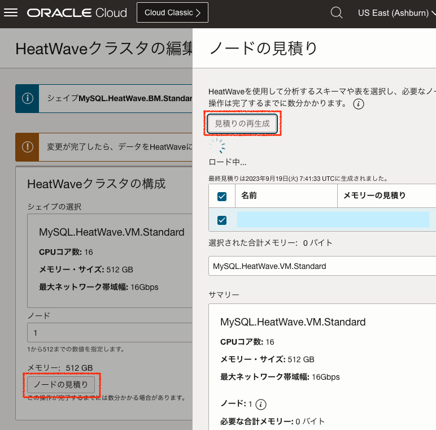Click 選択された合計メモリー: 0 バイト text
The image size is (436, 430).
coord(271,243)
